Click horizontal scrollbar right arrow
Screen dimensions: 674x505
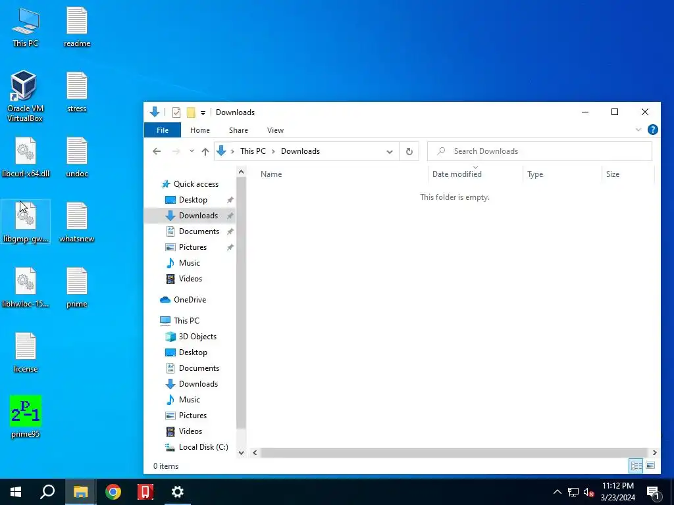pos(654,452)
